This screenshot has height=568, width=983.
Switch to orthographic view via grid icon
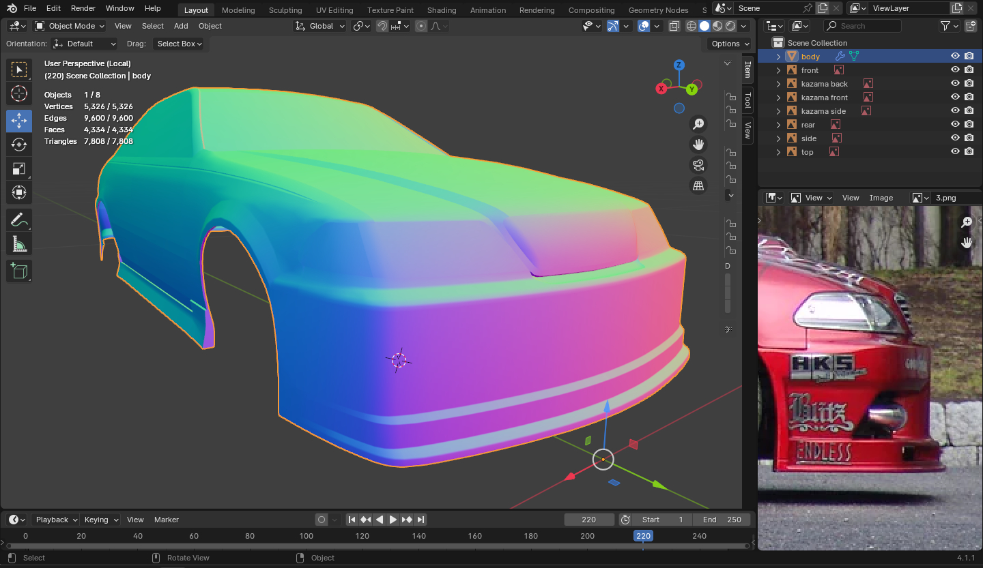point(698,185)
